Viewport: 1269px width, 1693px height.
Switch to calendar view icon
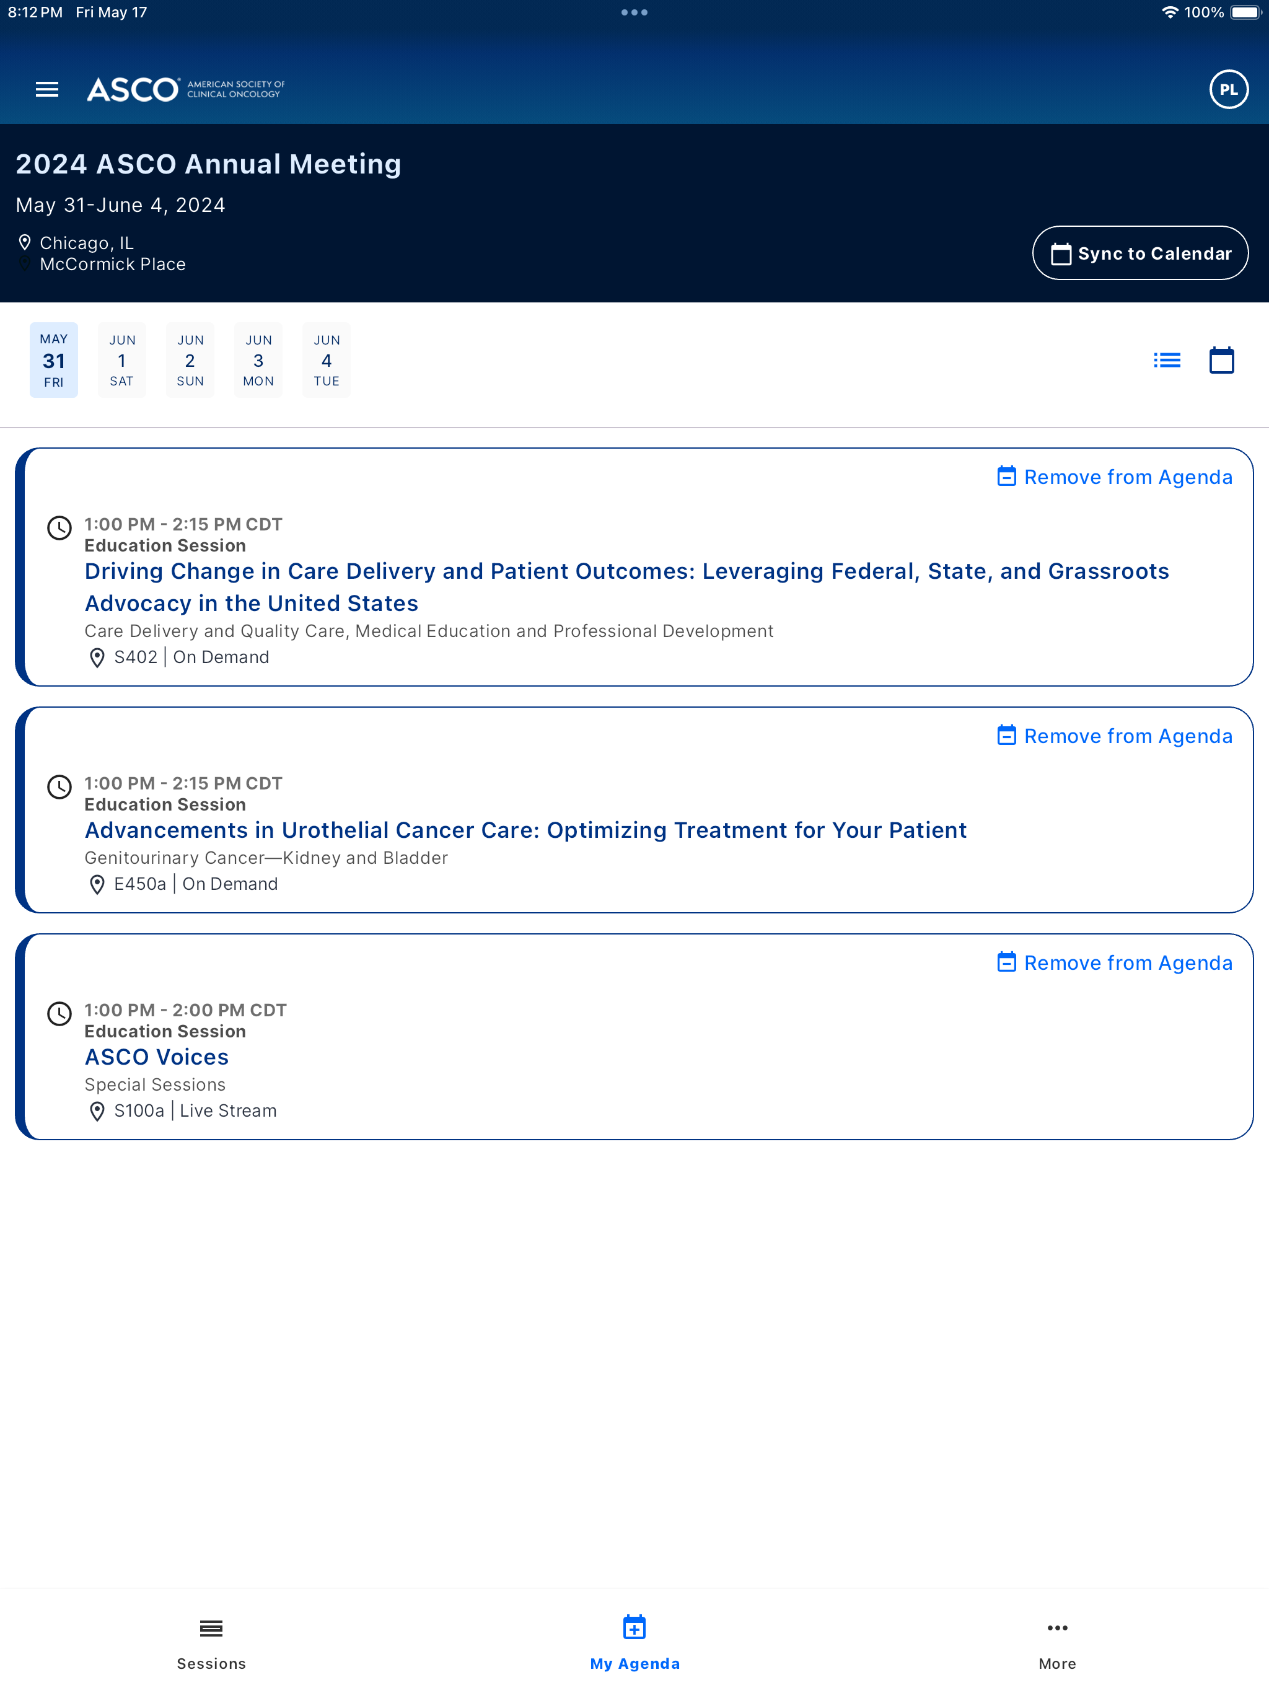[1221, 361]
